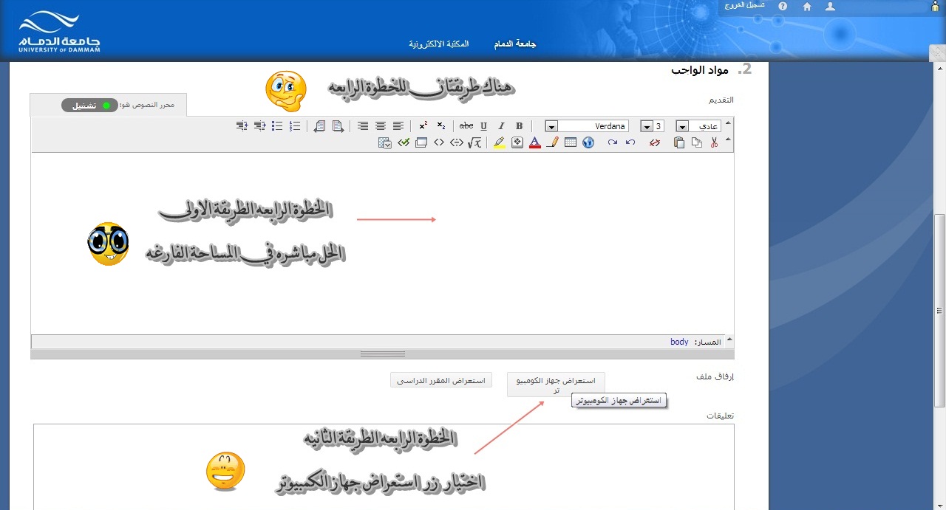Click the scissors Cut icon
Viewport: 946px width, 510px height.
[714, 142]
